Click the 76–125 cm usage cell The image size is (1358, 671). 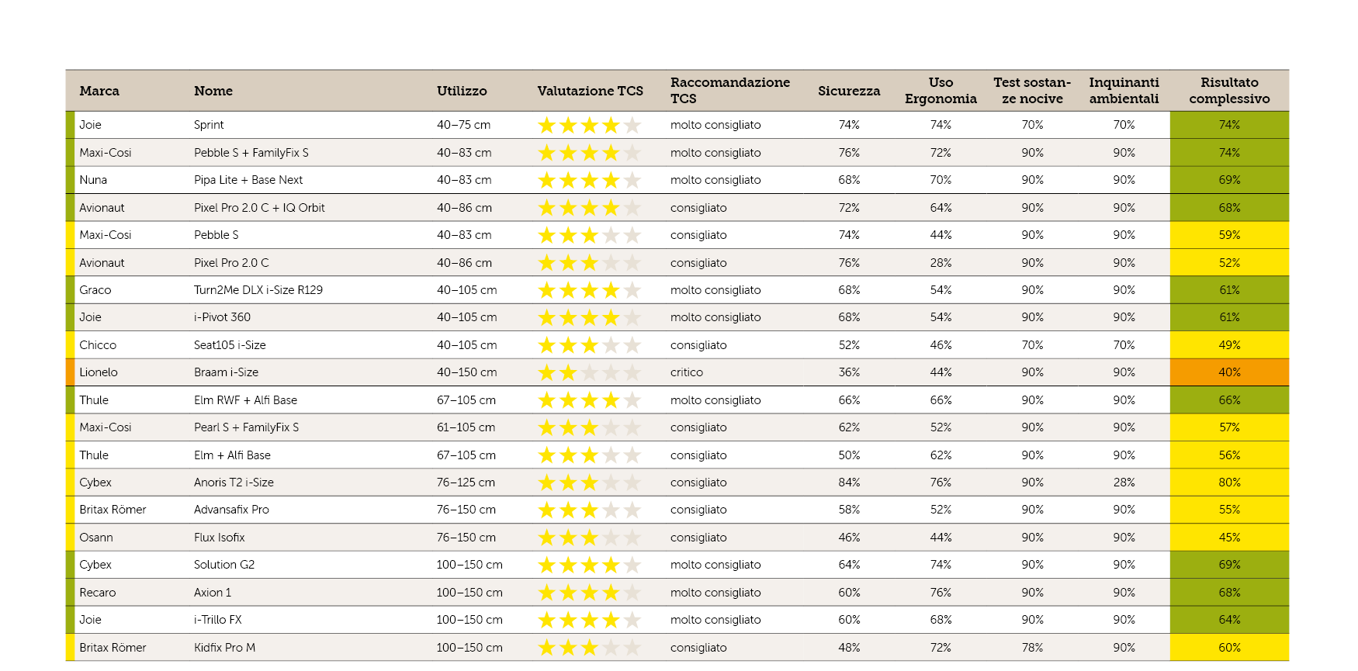466,482
